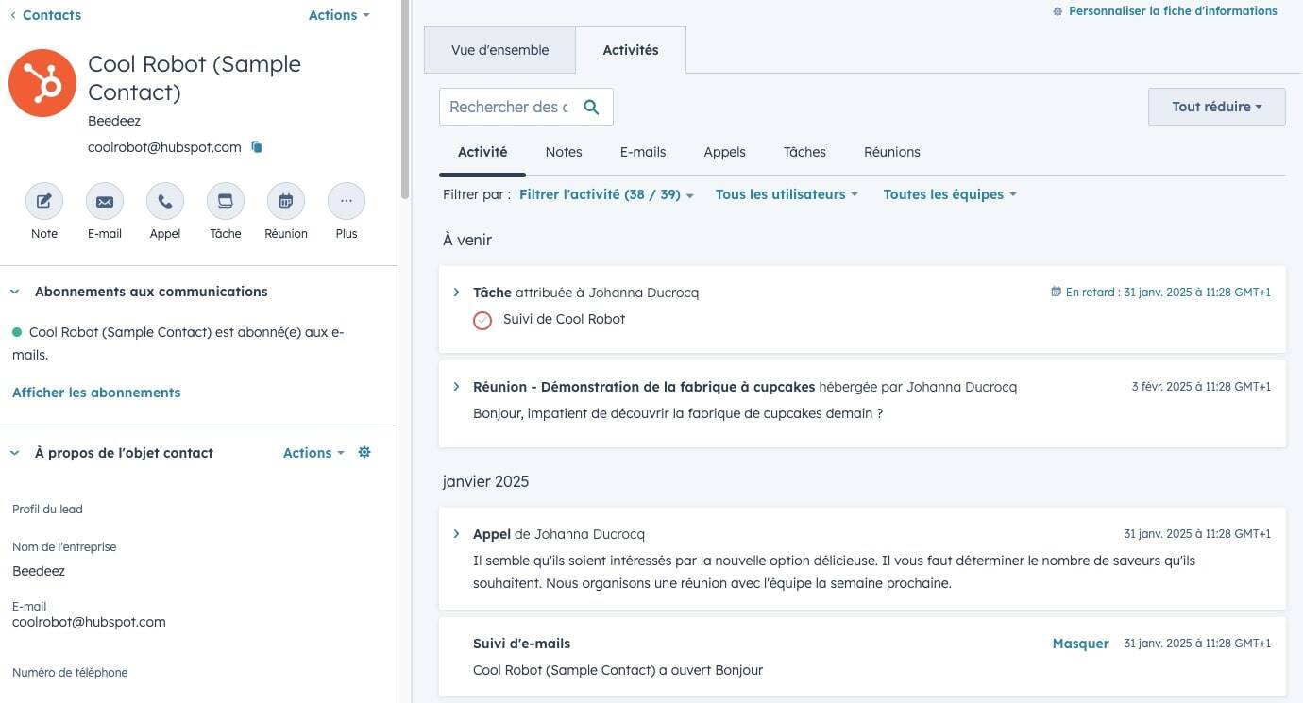Click the À venir section heading
Screen dimensions: 1303x703
[x=467, y=240]
